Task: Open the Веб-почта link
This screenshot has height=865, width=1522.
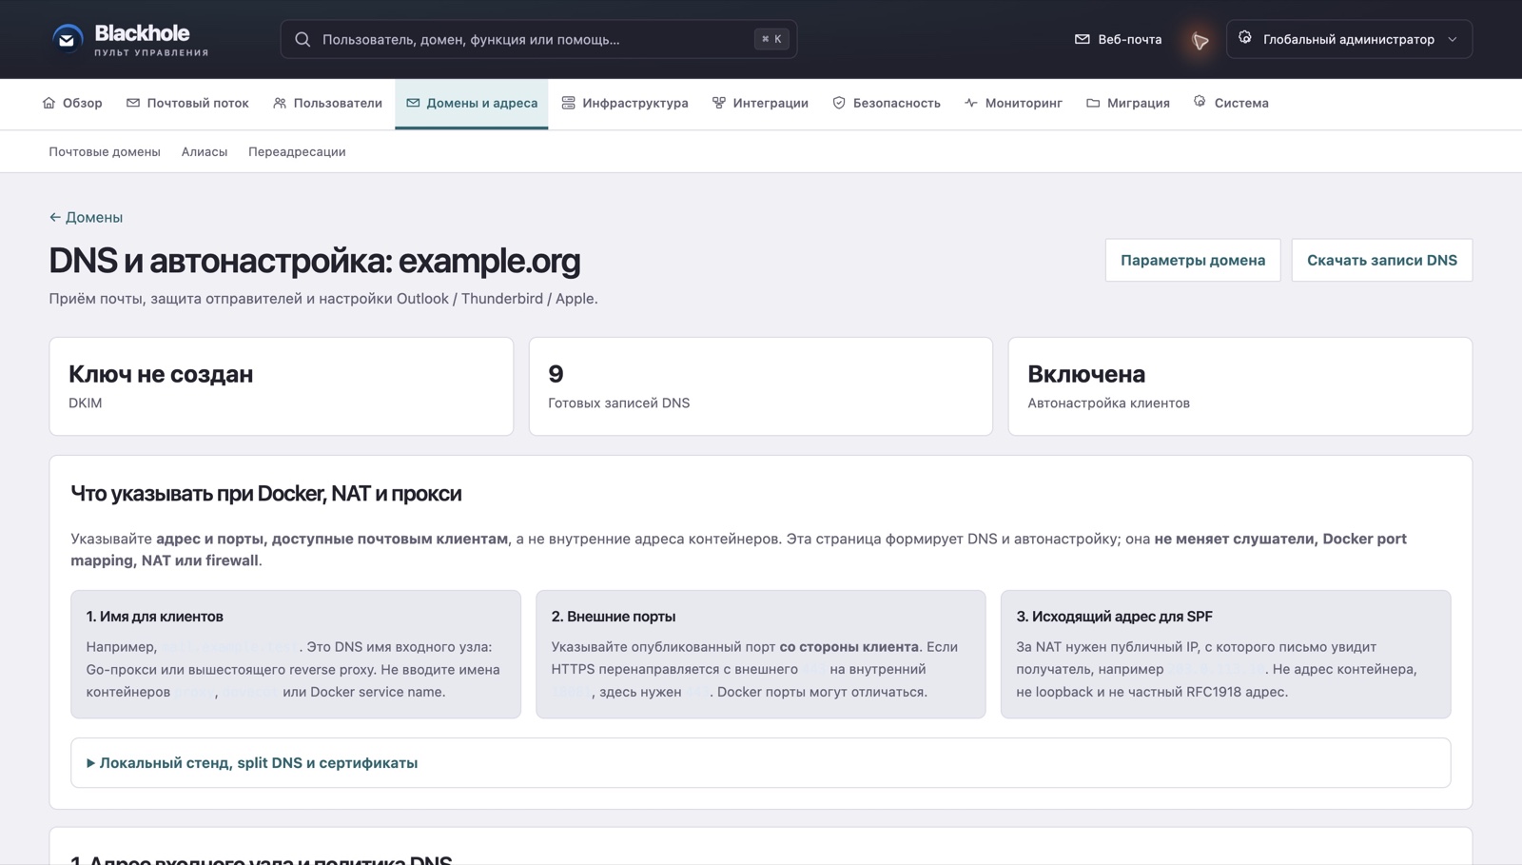Action: 1118,39
